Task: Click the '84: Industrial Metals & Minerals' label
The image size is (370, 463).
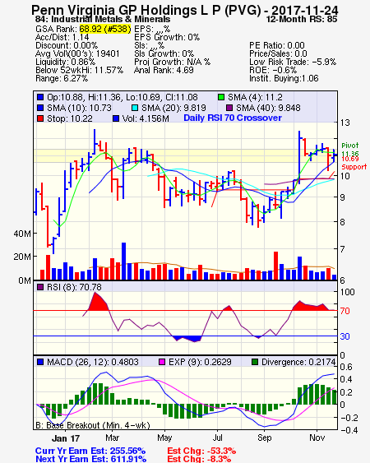Action: tap(103, 19)
